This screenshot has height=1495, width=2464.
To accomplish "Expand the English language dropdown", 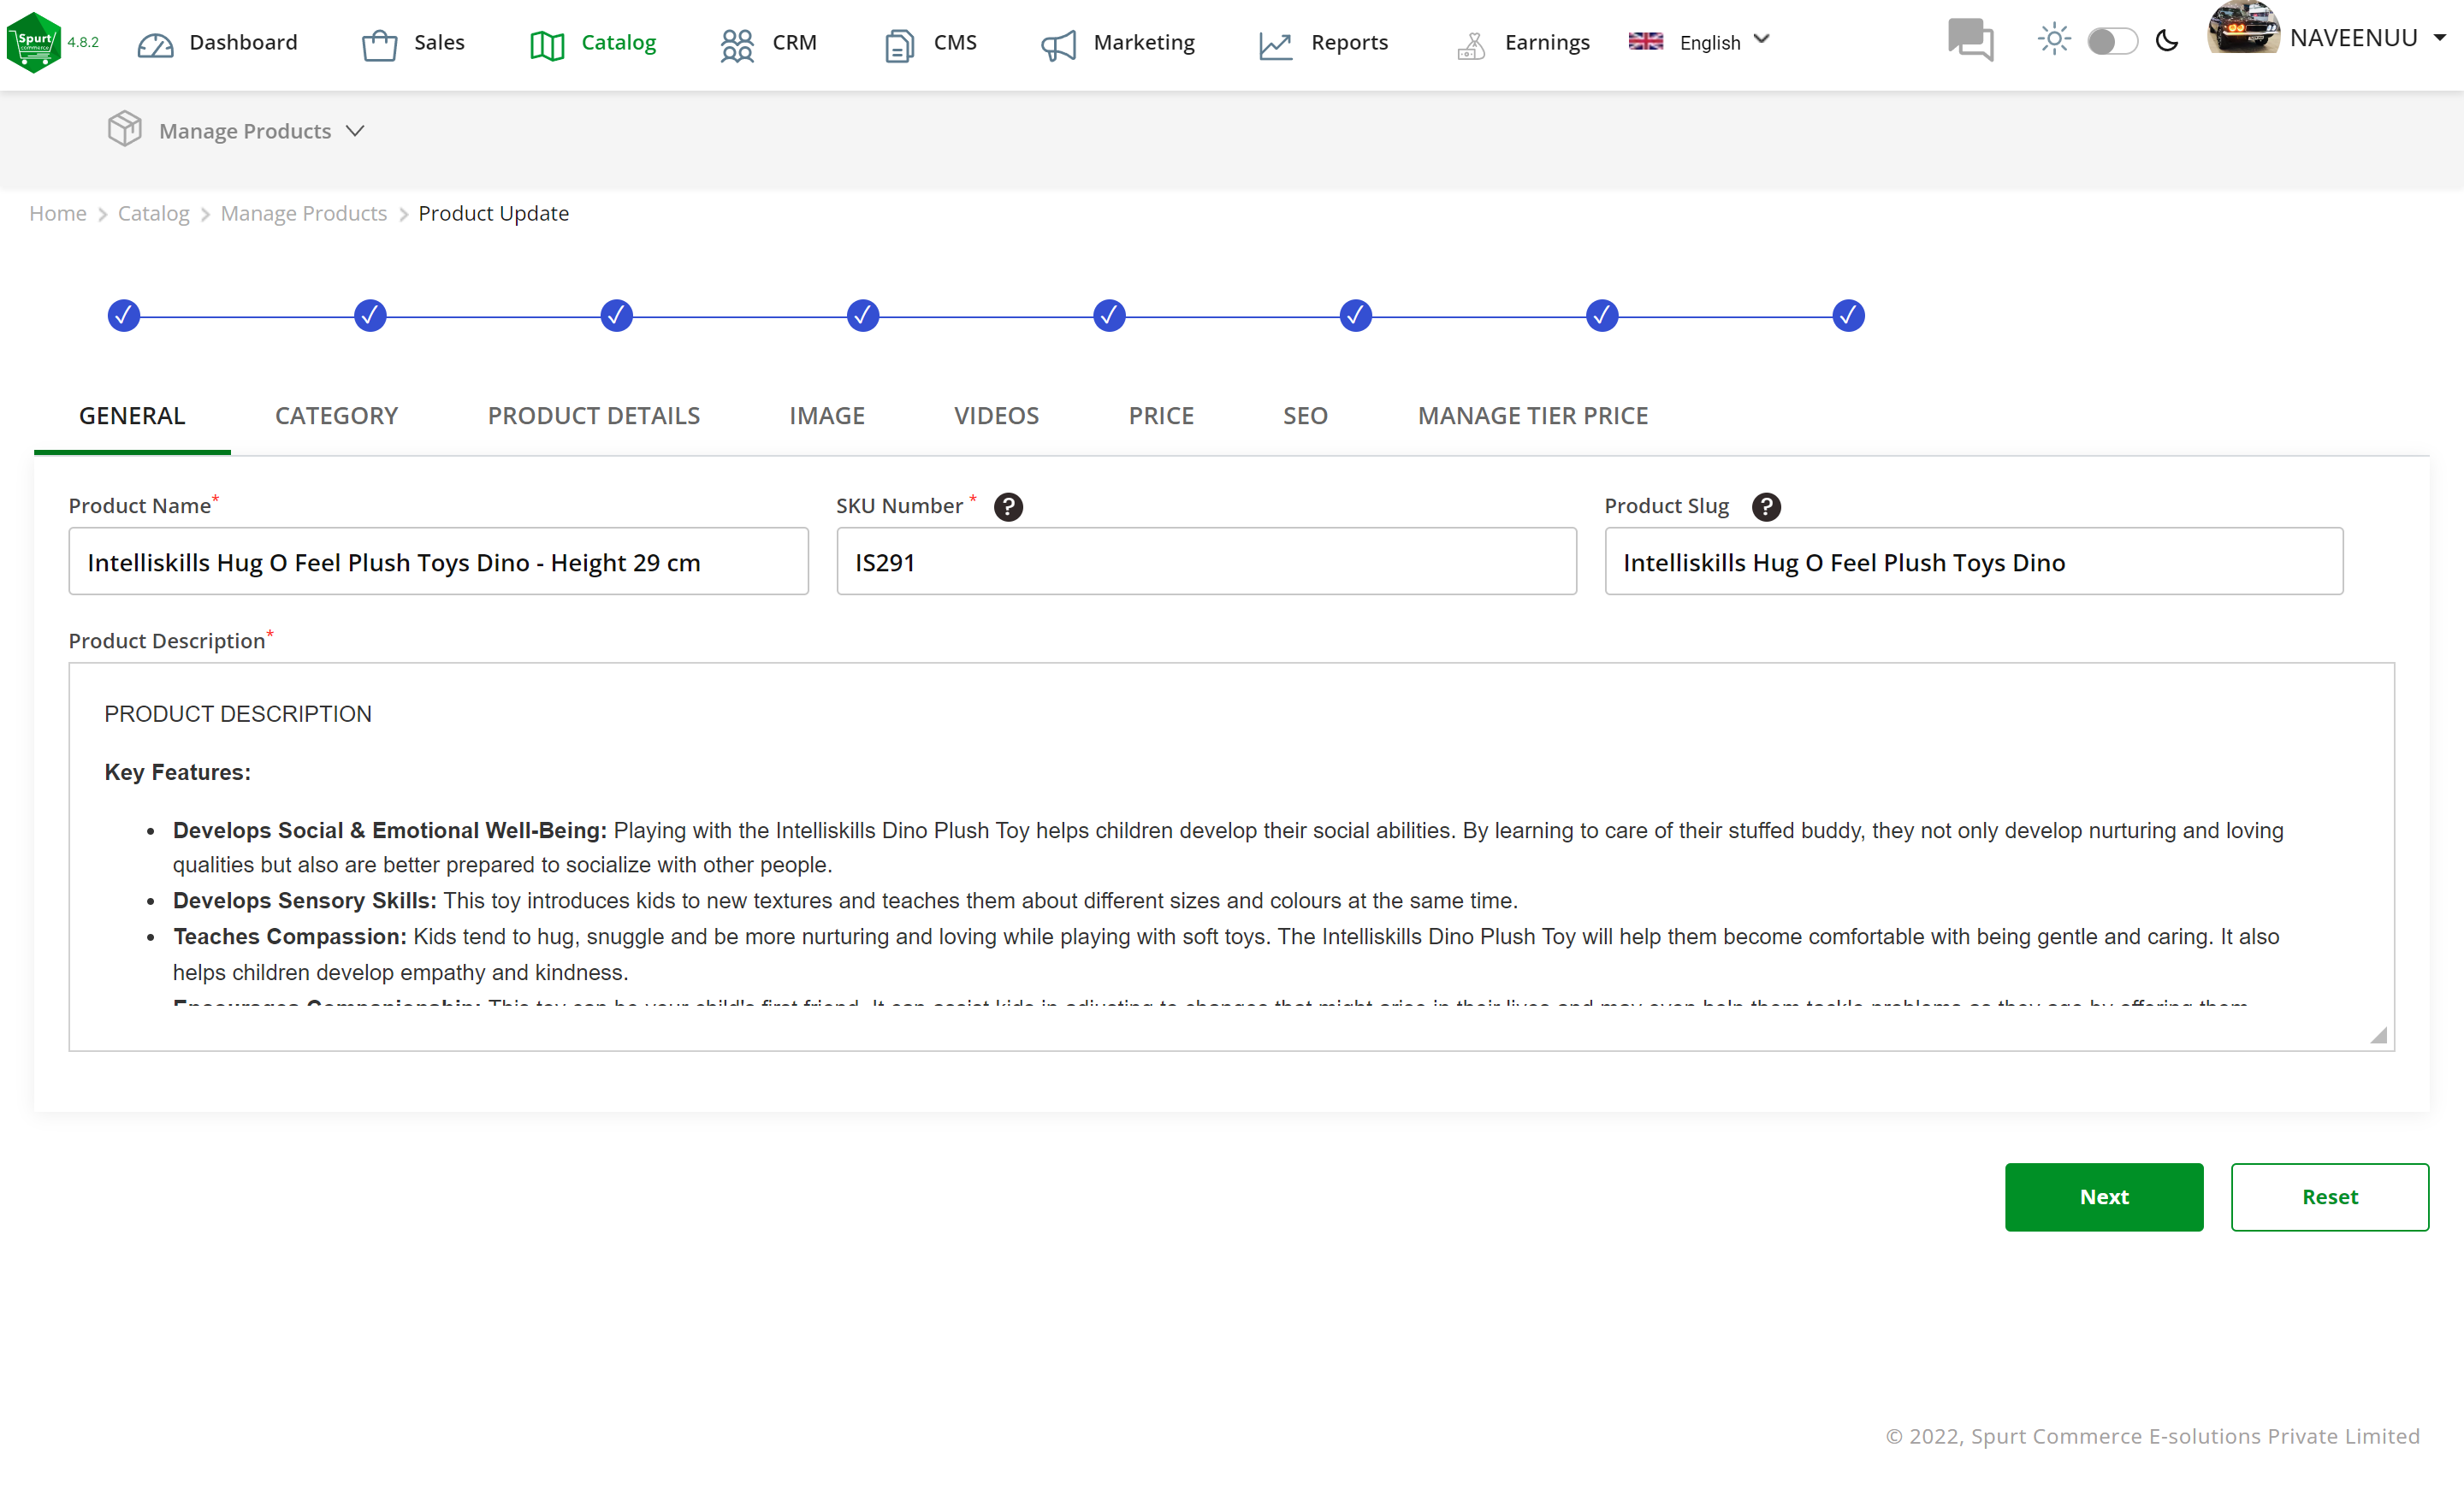I will pyautogui.click(x=1762, y=40).
